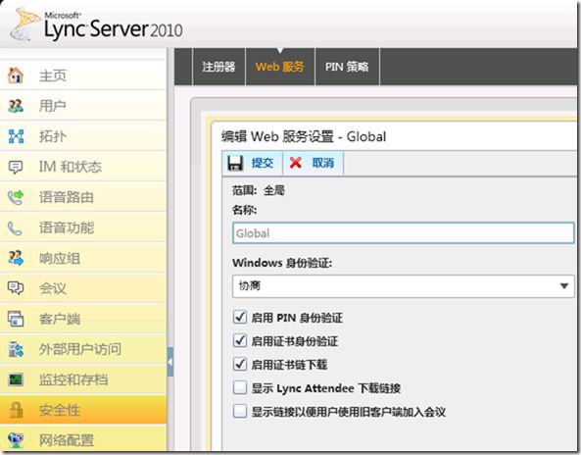Open the Windows 身份验证 dropdown showing 协商

403,286
